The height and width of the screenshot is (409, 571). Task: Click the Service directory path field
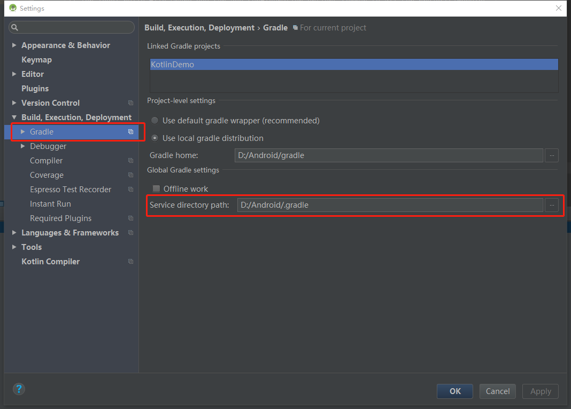tap(390, 205)
